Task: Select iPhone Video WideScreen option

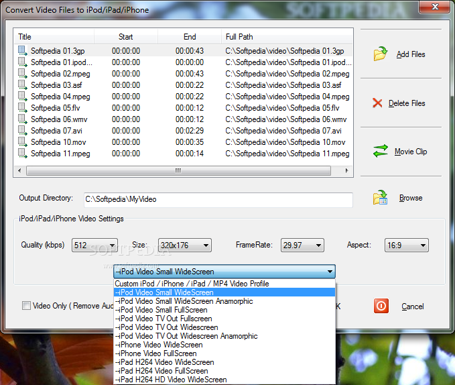Action: pos(224,345)
